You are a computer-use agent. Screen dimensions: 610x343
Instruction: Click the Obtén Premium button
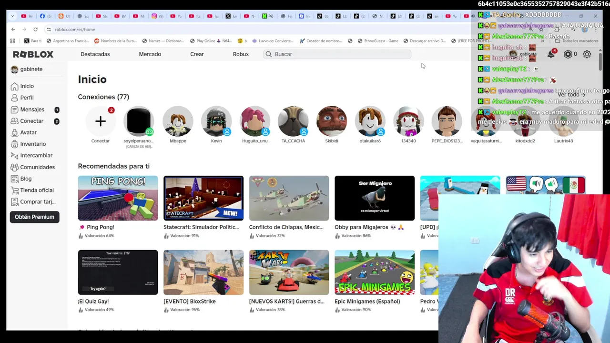coord(34,217)
